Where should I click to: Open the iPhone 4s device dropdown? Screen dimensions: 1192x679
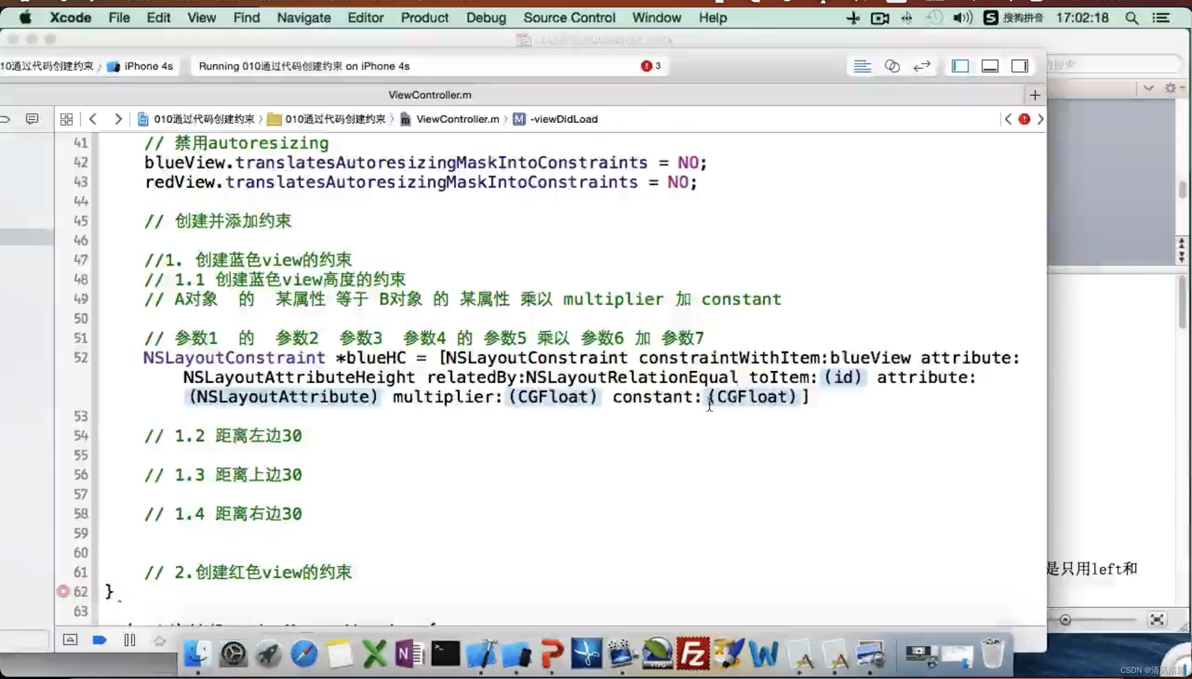147,66
